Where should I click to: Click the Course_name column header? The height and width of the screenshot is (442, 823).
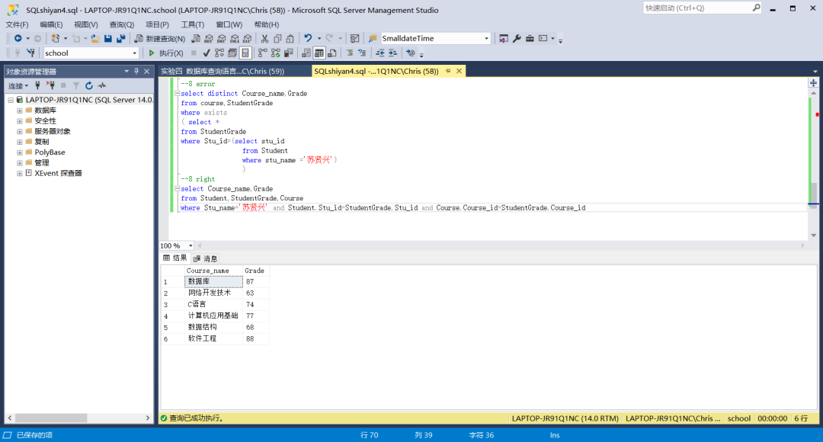click(x=213, y=271)
